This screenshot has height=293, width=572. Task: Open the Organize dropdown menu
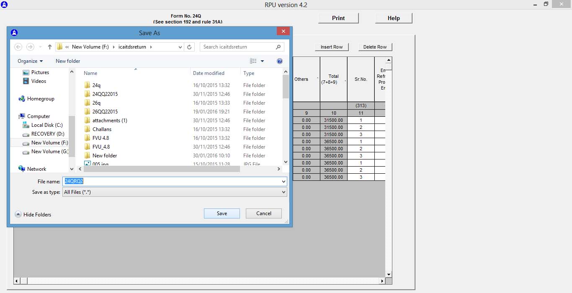click(x=30, y=61)
